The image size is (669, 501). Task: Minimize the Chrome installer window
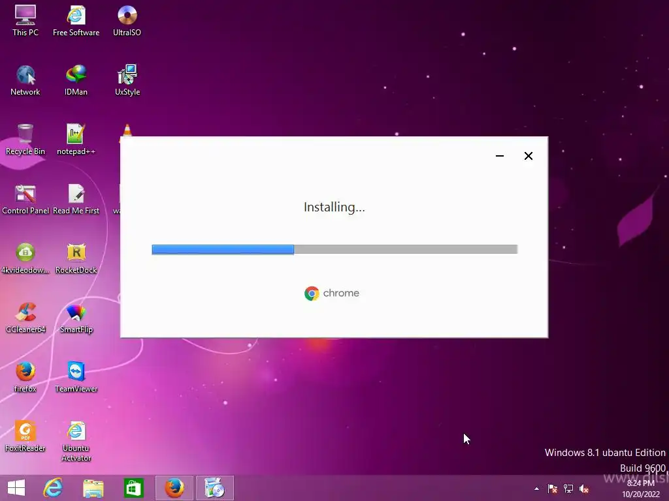pyautogui.click(x=500, y=156)
